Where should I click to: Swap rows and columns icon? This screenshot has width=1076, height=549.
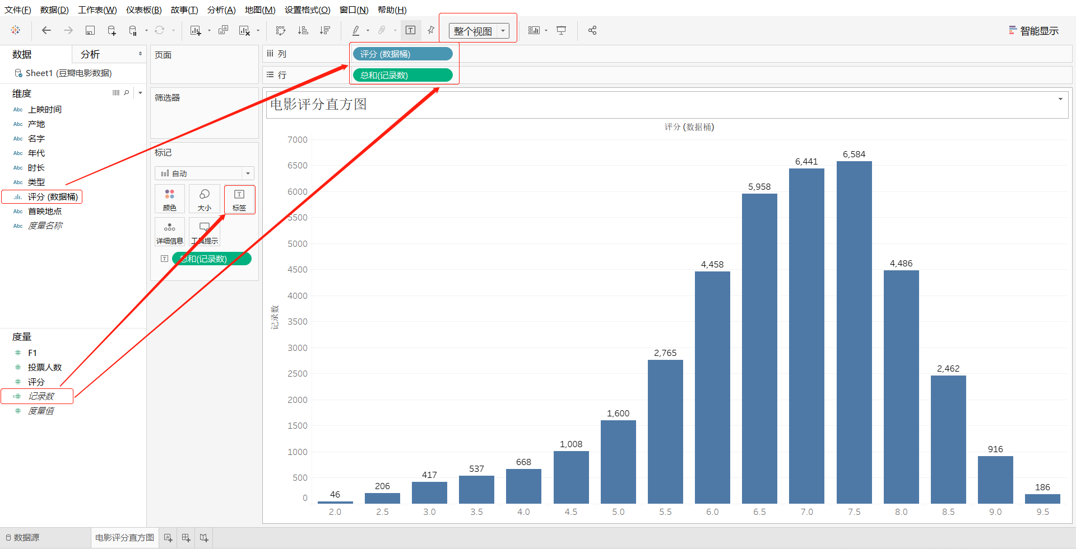281,30
